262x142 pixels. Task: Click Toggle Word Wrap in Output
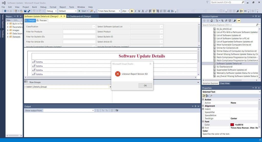117,111
